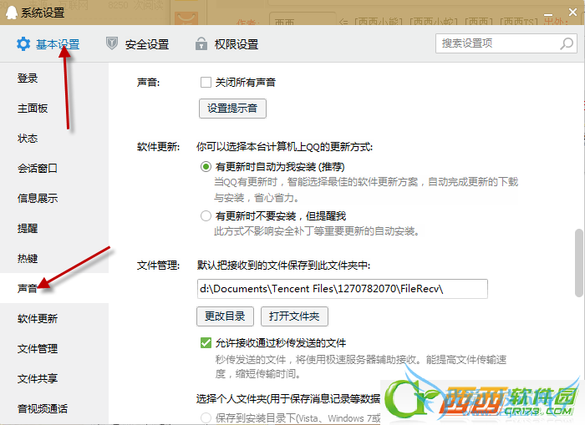Click the 更改目录 button
The image size is (585, 425).
click(x=225, y=316)
